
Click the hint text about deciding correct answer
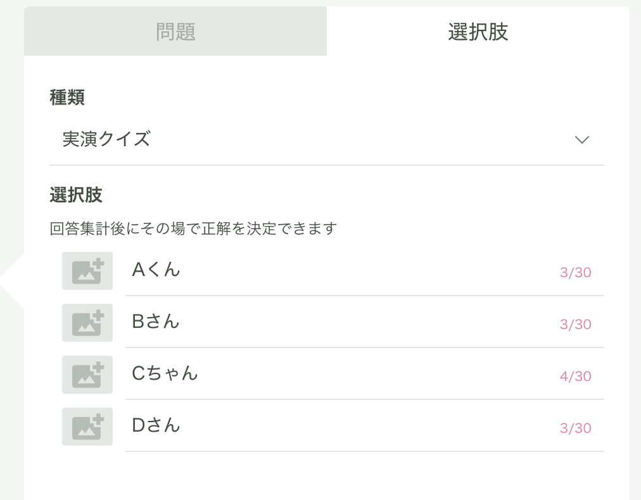click(x=193, y=228)
